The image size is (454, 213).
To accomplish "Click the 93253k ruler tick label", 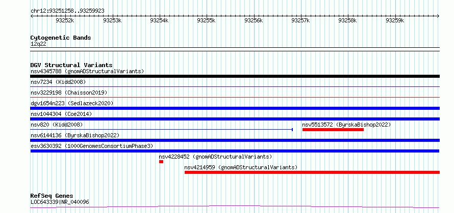I will (x=112, y=20).
